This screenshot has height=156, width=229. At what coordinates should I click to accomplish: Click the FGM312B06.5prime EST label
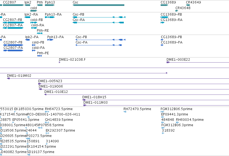pos(177,109)
